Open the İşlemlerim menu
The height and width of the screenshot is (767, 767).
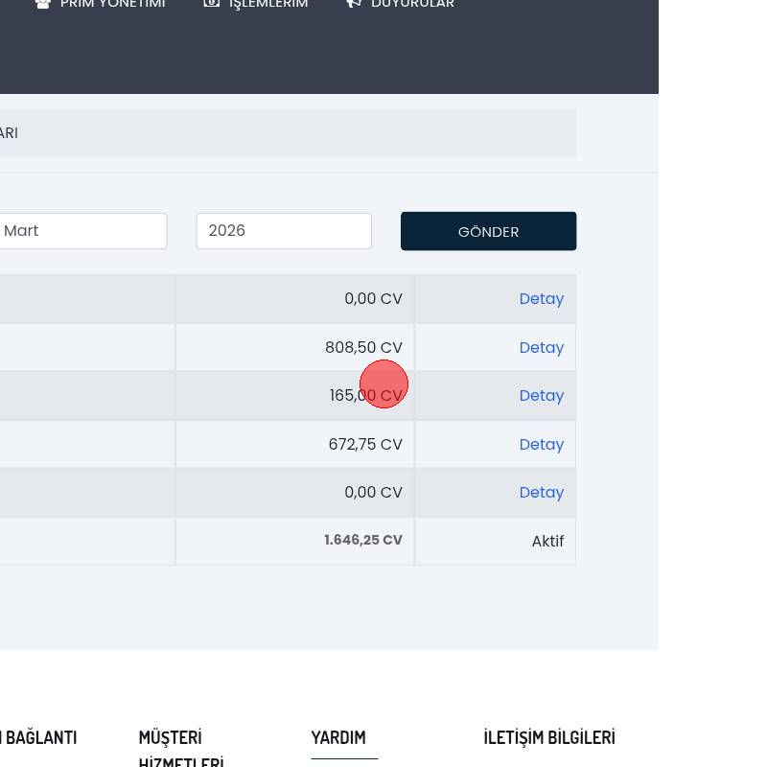tap(267, 4)
